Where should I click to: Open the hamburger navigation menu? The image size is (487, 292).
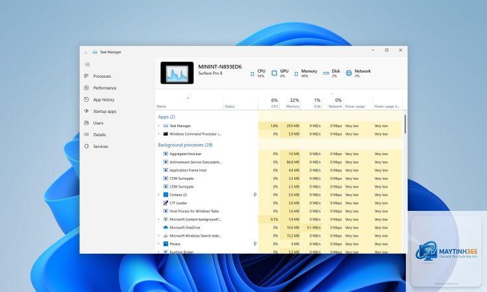point(88,64)
